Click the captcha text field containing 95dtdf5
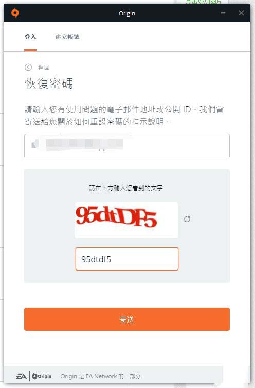255x388 pixels. click(127, 259)
